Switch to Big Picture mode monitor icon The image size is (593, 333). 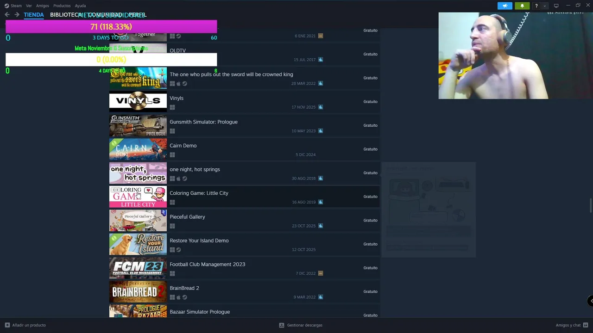click(556, 6)
